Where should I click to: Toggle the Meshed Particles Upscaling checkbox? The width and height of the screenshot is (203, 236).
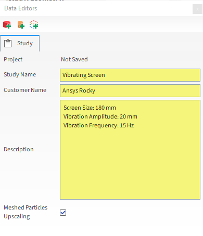[x=63, y=213]
